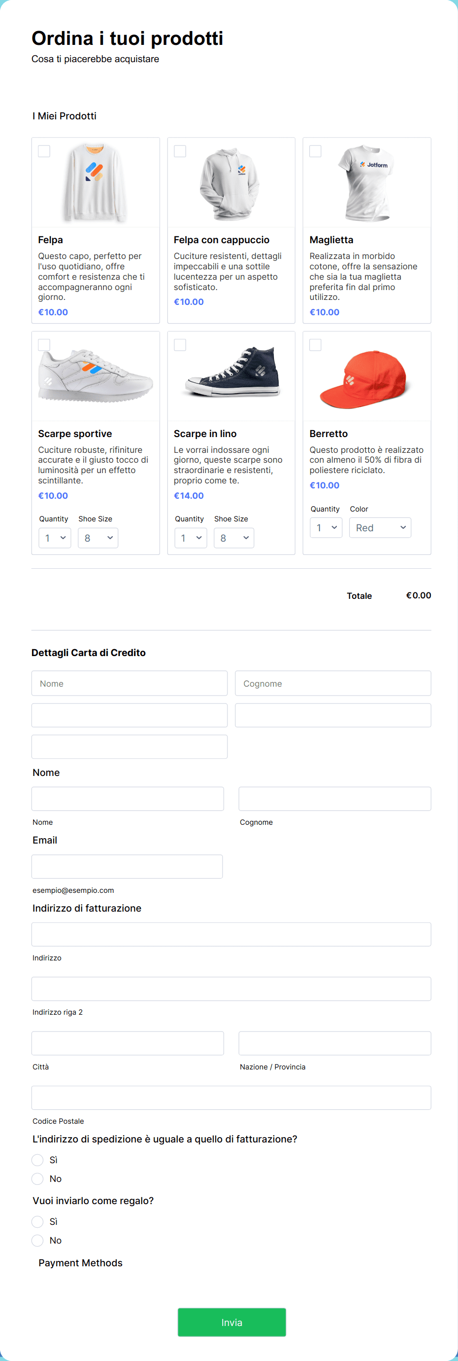Expand the Berretto Quantity dropdown

pyautogui.click(x=326, y=528)
